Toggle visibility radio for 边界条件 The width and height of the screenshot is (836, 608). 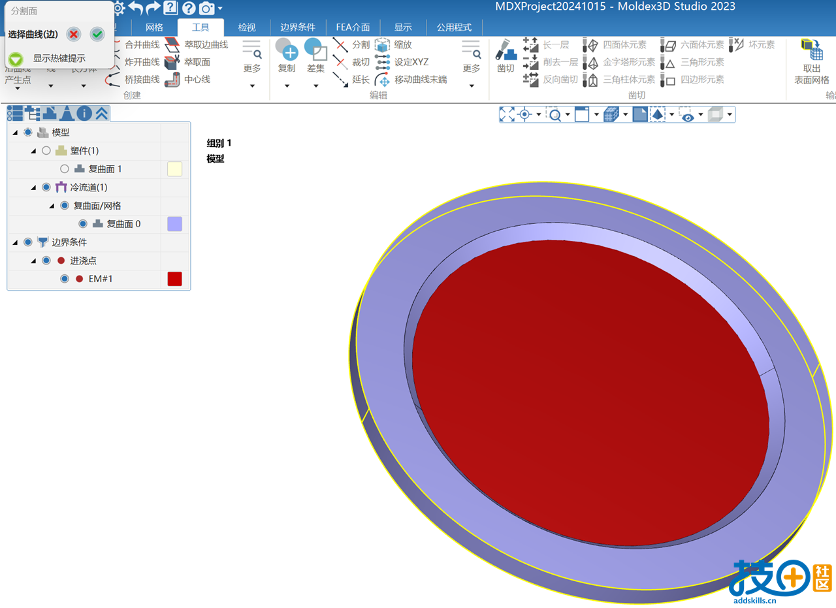tap(27, 242)
